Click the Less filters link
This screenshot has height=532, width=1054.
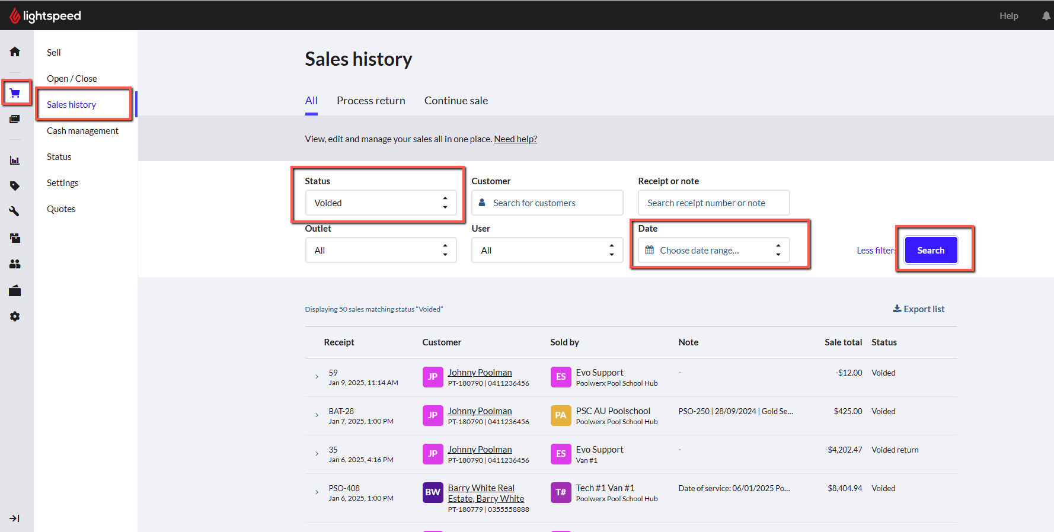876,251
